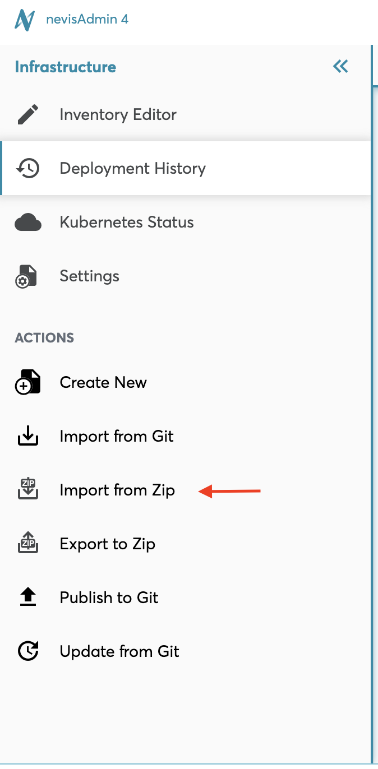This screenshot has height=769, width=378.
Task: Click the Import from Git download icon
Action: [27, 437]
